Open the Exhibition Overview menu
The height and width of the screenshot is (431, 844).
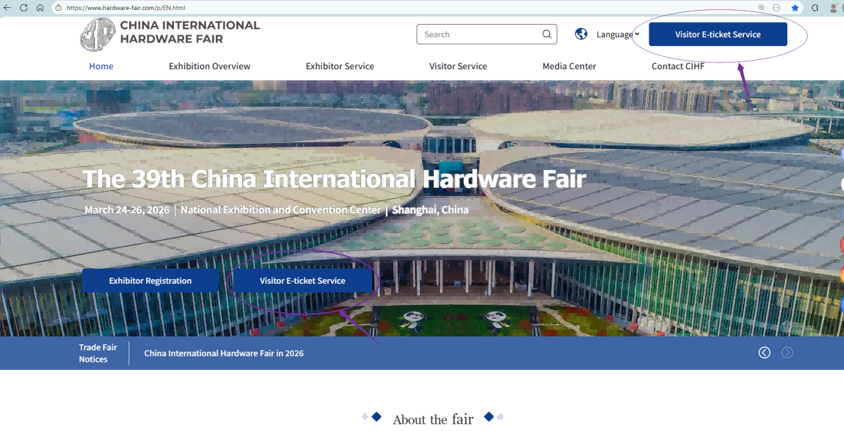(x=209, y=66)
